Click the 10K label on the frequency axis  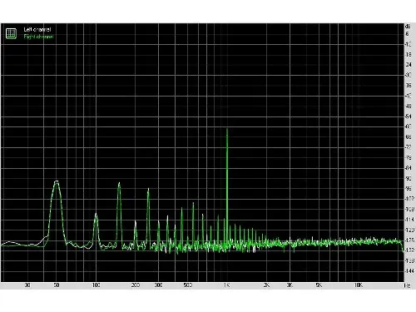click(x=359, y=285)
